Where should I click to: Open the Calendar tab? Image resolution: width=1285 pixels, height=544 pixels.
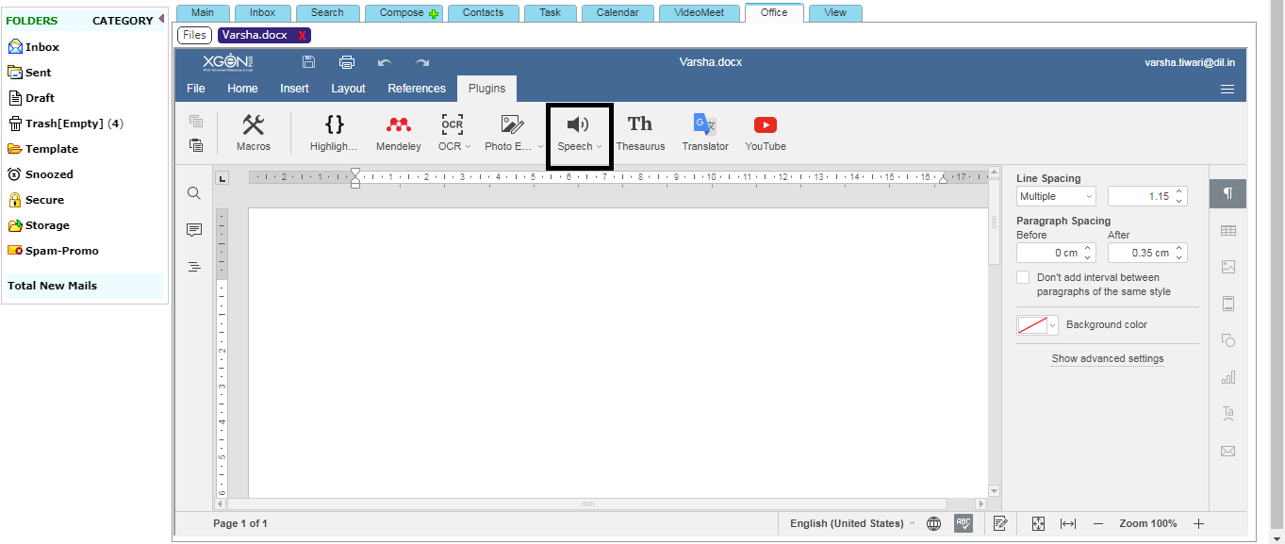click(x=618, y=13)
